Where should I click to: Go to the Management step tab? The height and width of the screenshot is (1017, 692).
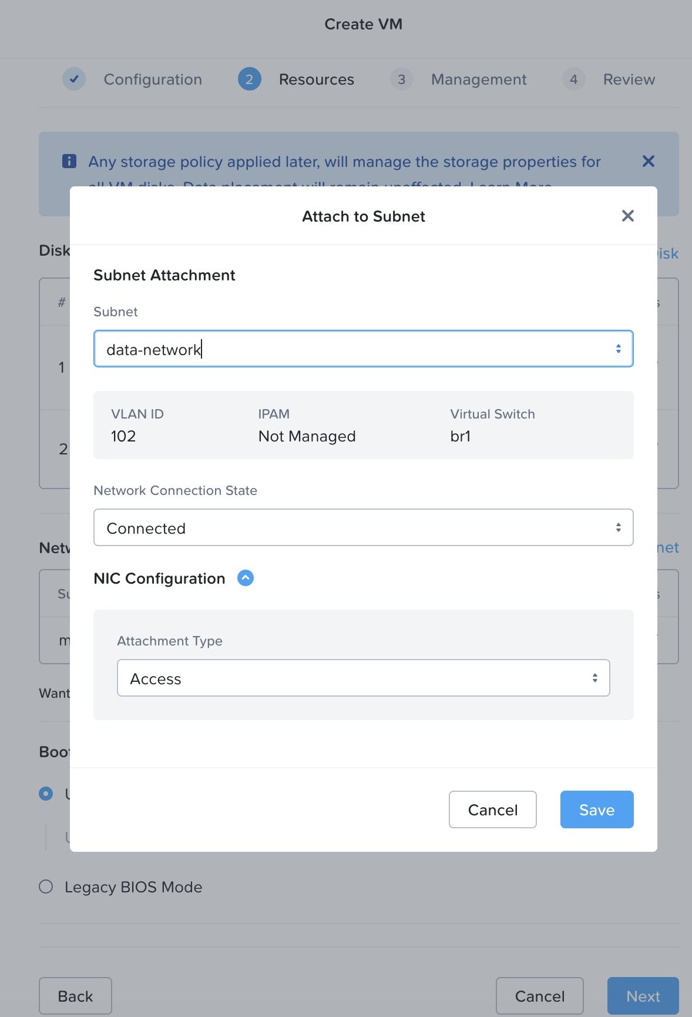coord(478,79)
